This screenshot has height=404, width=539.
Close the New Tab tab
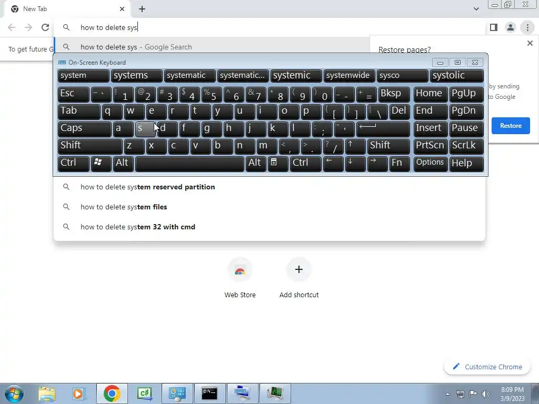point(122,9)
